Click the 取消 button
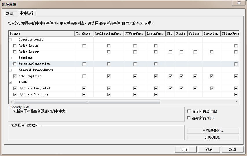 point(209,149)
